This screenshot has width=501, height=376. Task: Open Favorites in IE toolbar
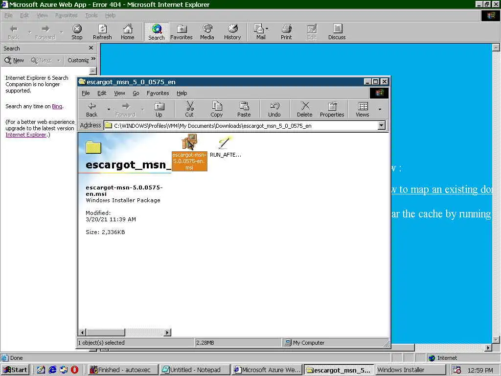pos(182,32)
